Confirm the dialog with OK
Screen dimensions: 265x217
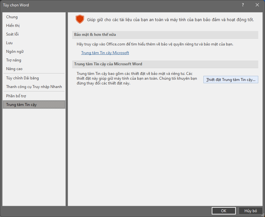pyautogui.click(x=224, y=211)
